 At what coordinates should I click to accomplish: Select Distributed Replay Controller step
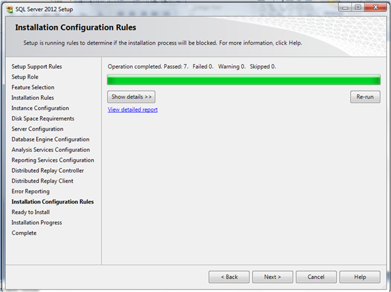48,171
